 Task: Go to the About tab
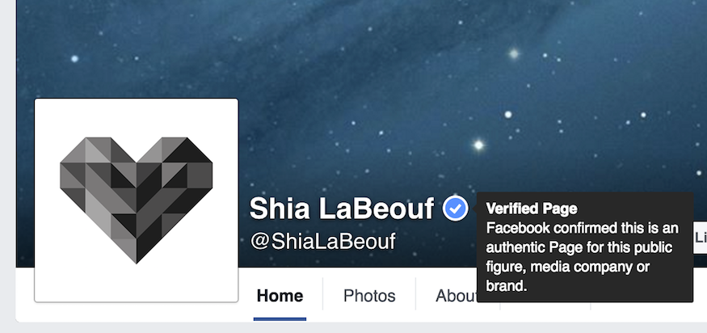[456, 296]
